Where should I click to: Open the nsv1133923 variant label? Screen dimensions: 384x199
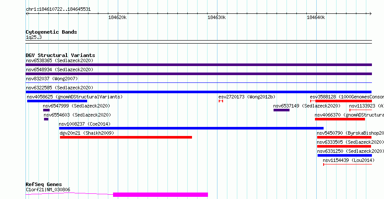[x=366, y=106]
